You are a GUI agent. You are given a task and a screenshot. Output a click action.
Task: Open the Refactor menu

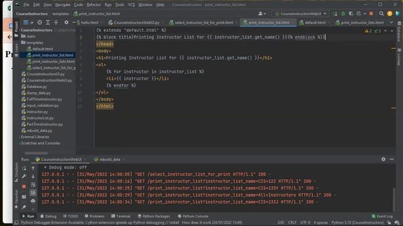(94, 5)
